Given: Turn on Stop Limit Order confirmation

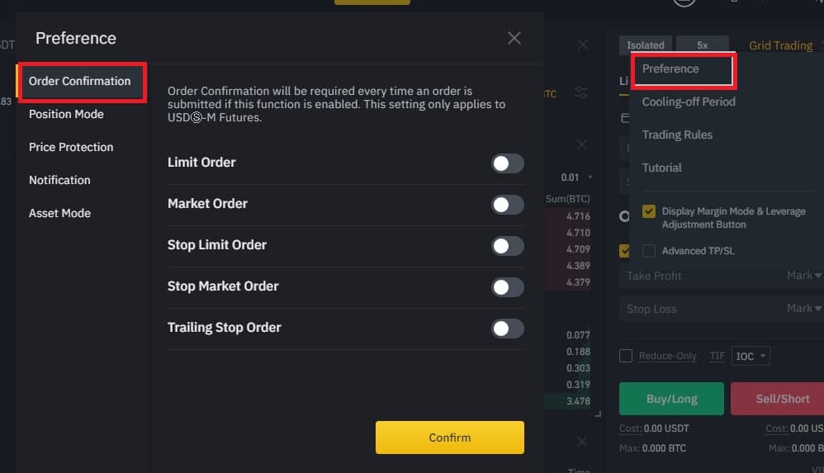Looking at the screenshot, I should 507,246.
